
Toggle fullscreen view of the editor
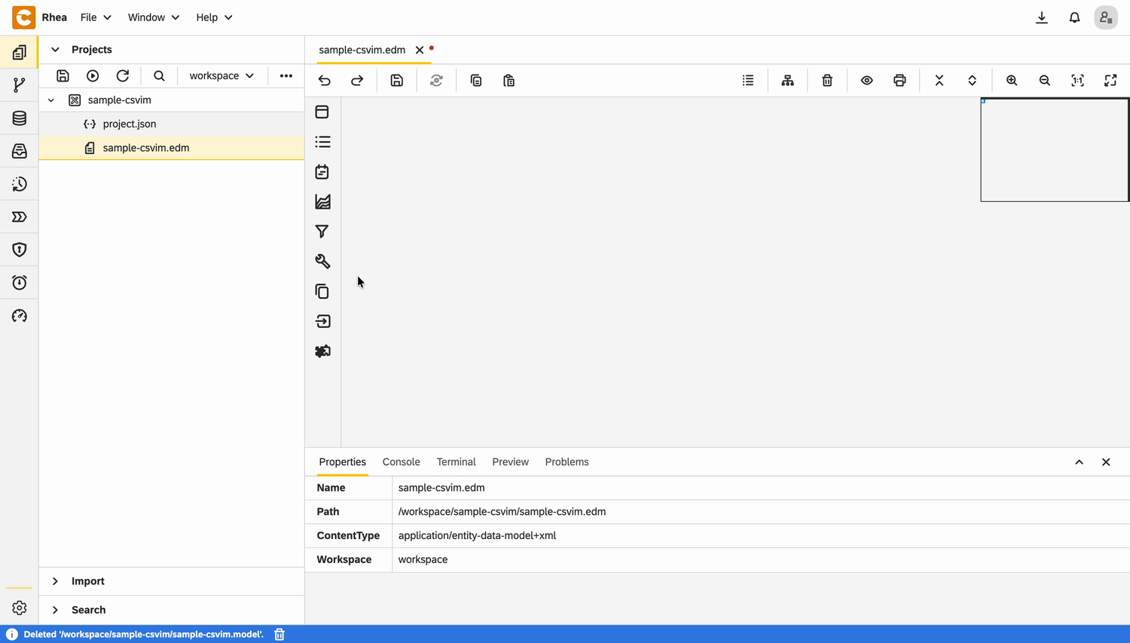(x=1110, y=81)
